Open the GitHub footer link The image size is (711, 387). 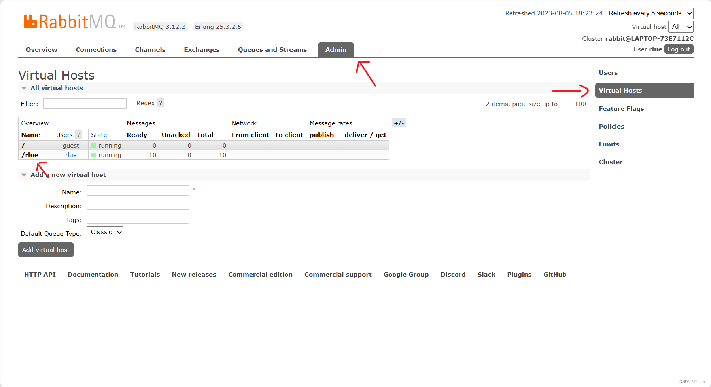[x=555, y=274]
